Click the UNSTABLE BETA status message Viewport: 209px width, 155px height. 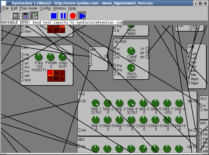click(62, 22)
